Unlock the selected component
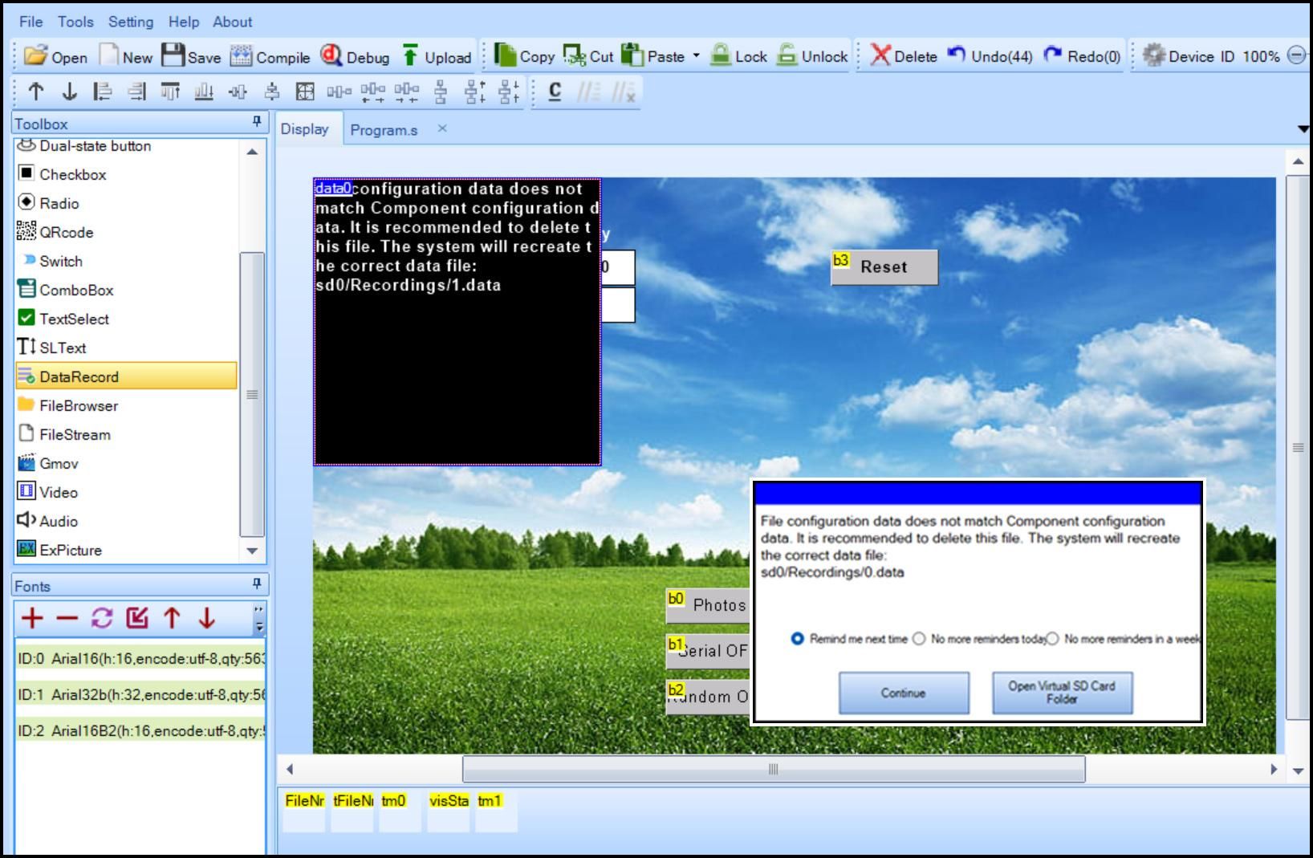 pyautogui.click(x=812, y=56)
